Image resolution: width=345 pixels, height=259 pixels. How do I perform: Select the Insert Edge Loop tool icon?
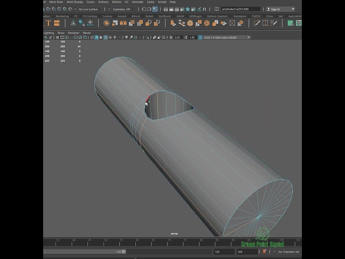265,23
